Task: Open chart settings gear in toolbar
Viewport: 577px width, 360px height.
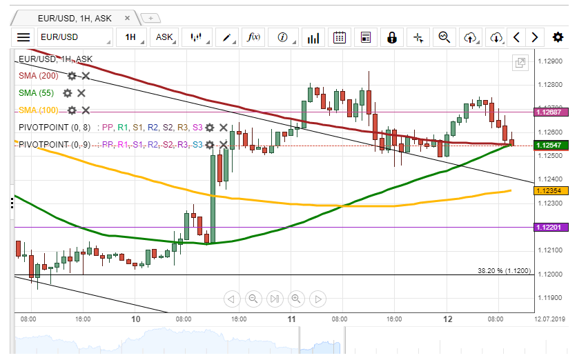Action: pos(558,37)
